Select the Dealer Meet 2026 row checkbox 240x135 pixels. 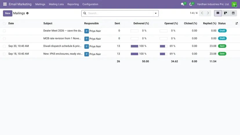(4, 31)
